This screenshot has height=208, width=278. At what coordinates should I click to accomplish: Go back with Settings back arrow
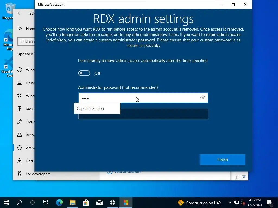20,13
